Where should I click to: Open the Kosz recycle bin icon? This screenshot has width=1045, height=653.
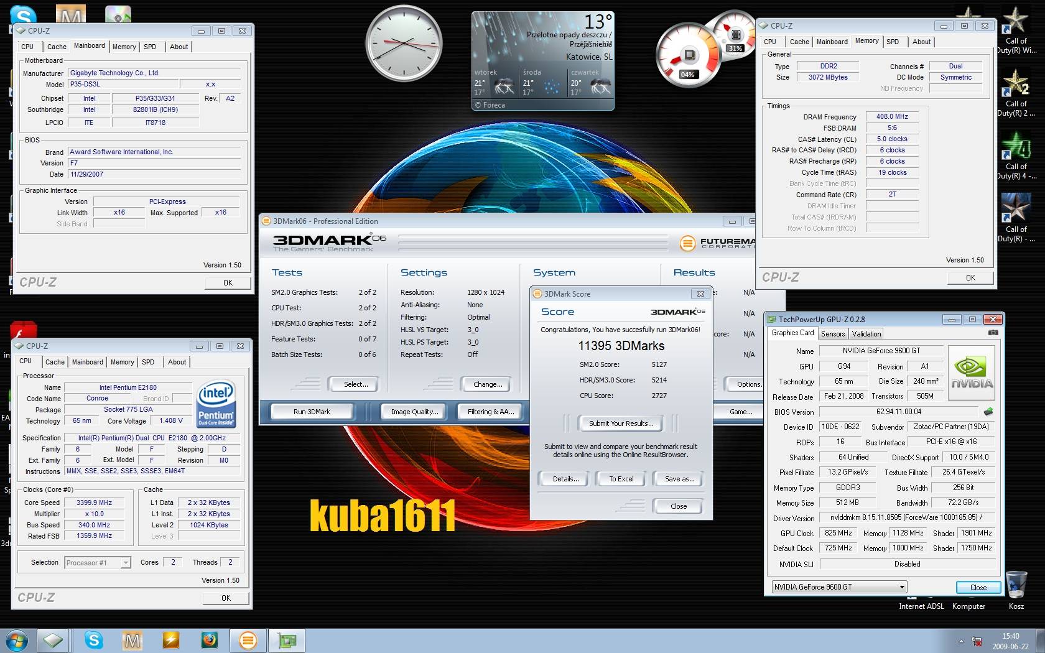click(1016, 589)
